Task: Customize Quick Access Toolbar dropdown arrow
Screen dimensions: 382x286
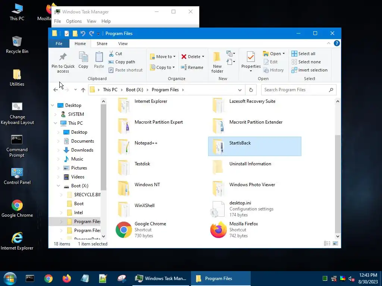Action: (98, 34)
